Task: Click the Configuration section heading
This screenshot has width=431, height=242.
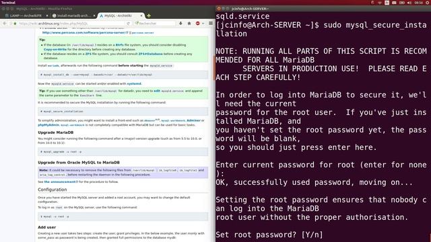Action: (x=53, y=190)
